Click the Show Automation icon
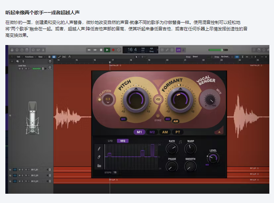274x203 pixels. (x=59, y=57)
